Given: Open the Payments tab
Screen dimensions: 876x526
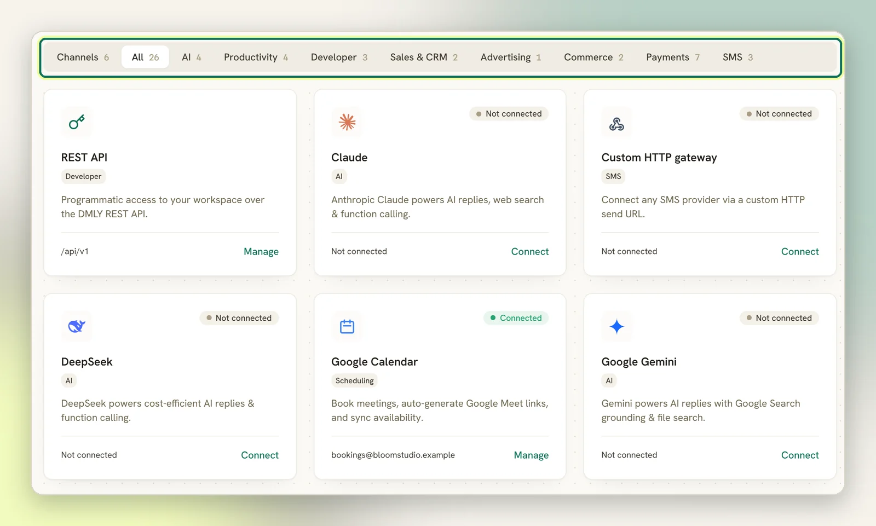Looking at the screenshot, I should [x=673, y=57].
